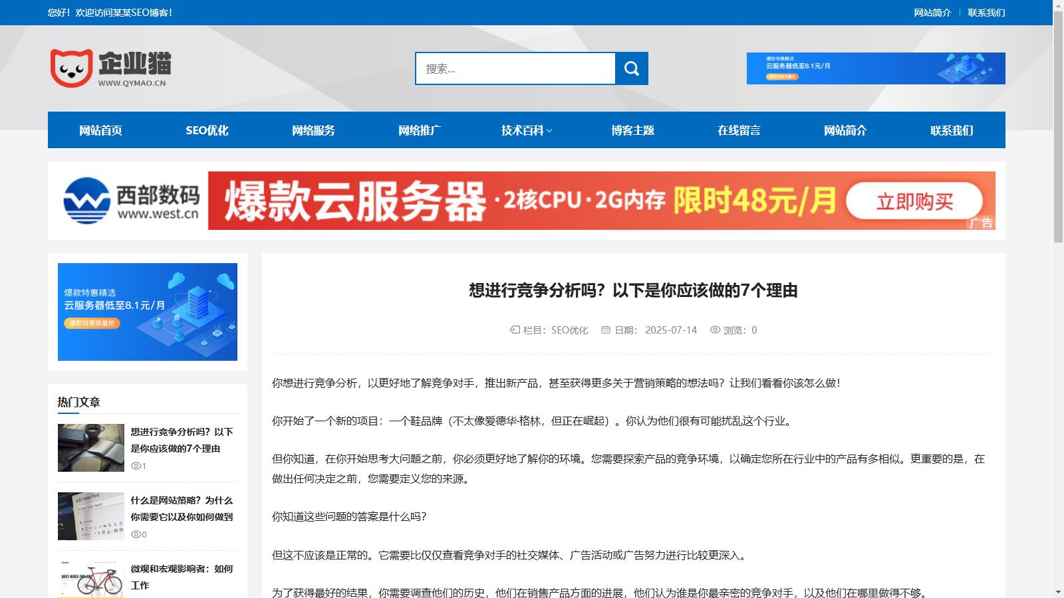Click the view-count eye icon showing 1
The width and height of the screenshot is (1064, 598).
point(136,466)
